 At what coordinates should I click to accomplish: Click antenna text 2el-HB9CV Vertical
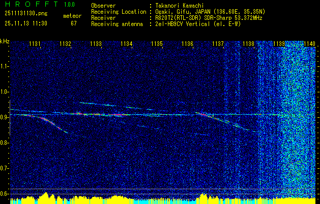[x=183, y=24]
